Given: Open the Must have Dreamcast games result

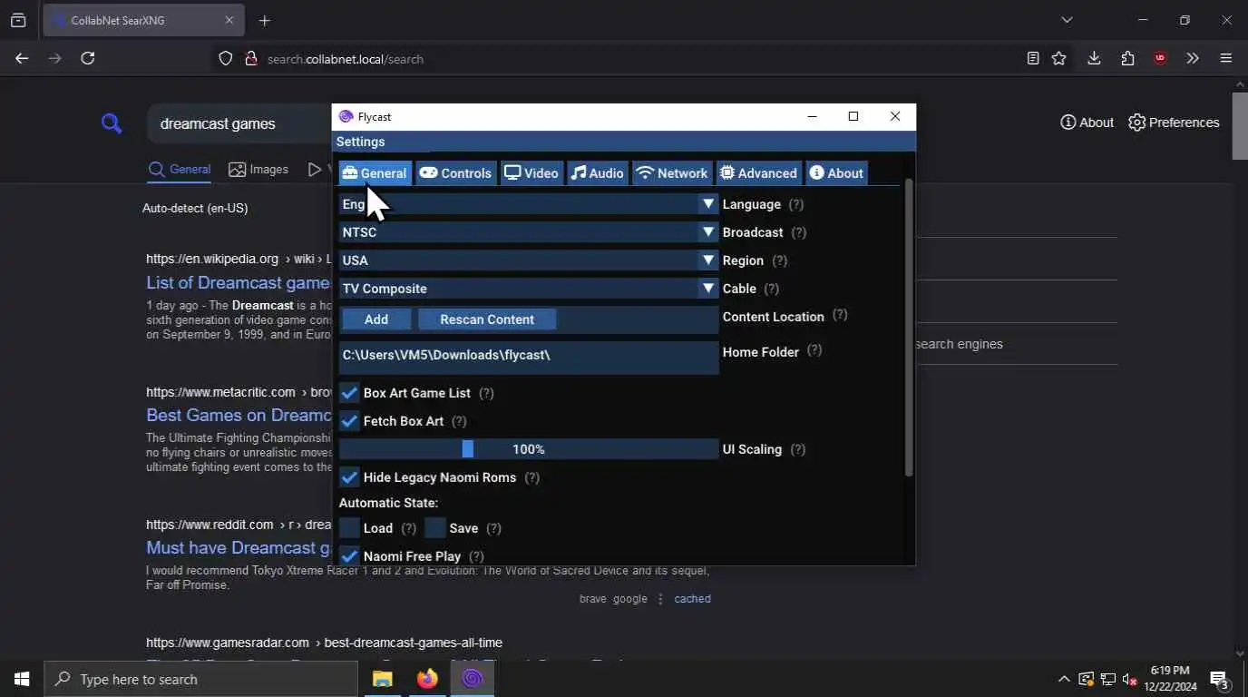Looking at the screenshot, I should [x=239, y=547].
